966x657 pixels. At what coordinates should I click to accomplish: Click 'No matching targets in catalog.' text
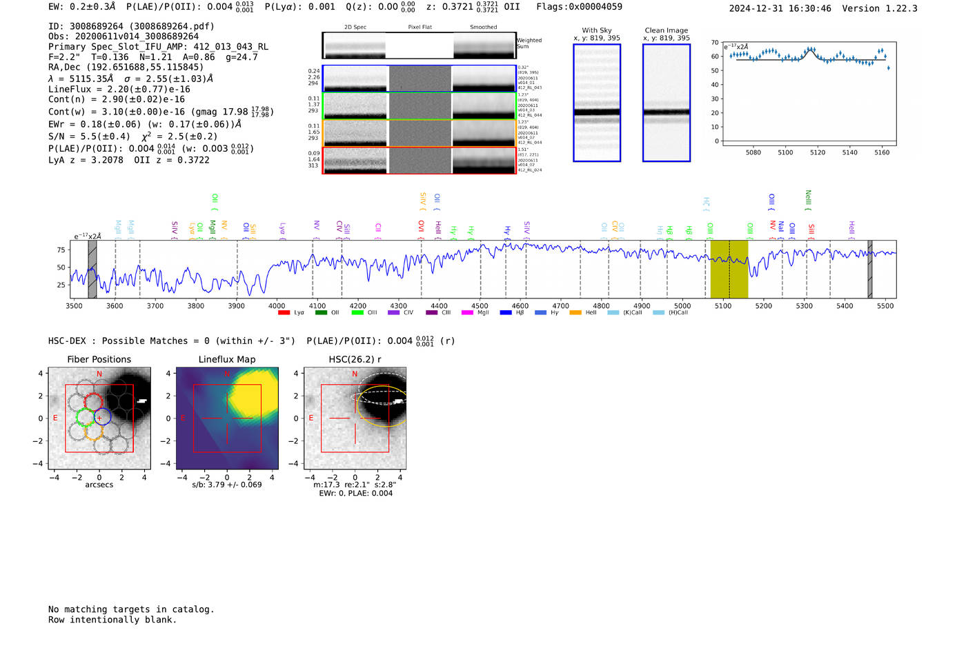(131, 609)
